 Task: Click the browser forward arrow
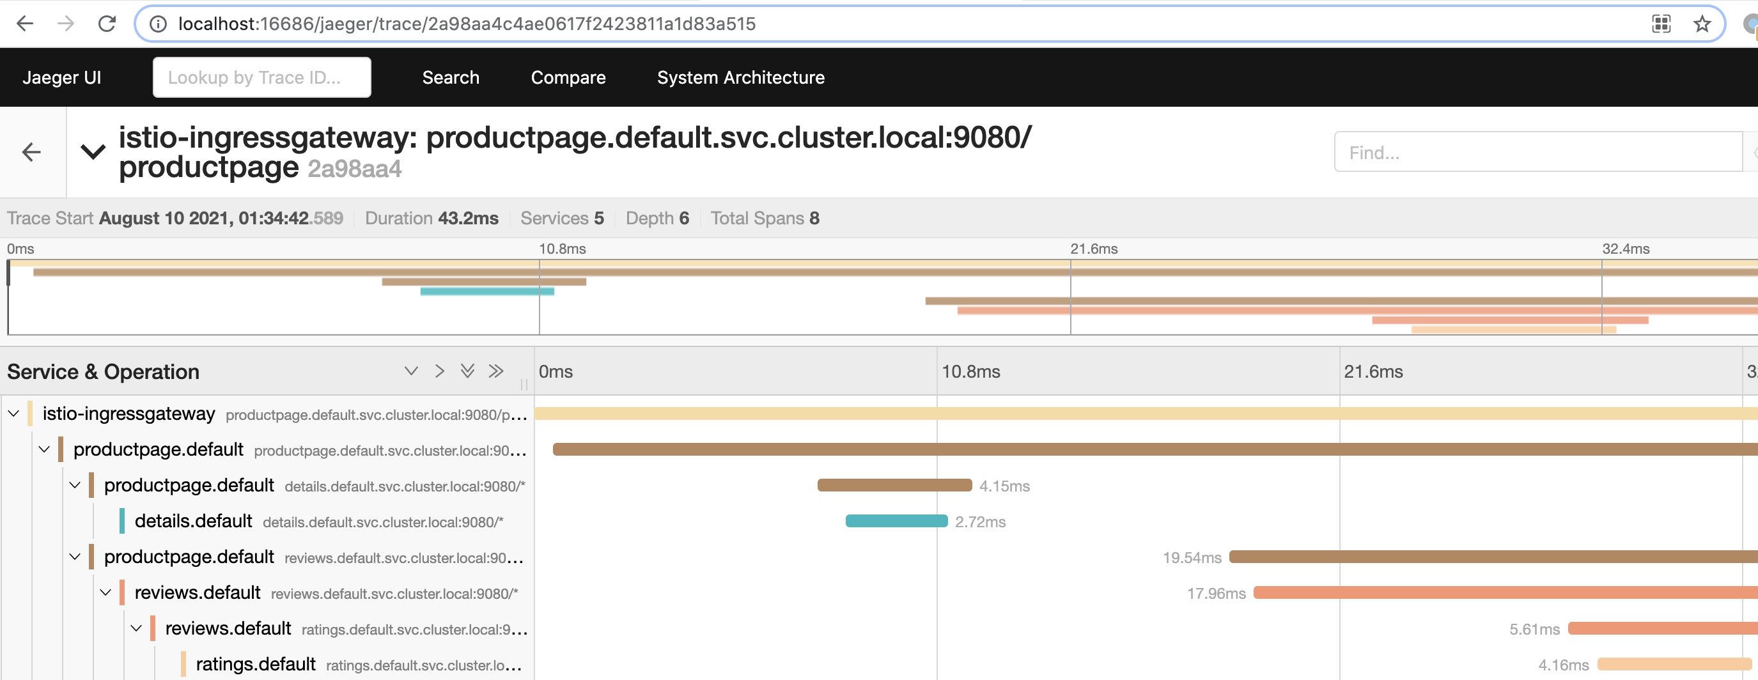point(65,24)
